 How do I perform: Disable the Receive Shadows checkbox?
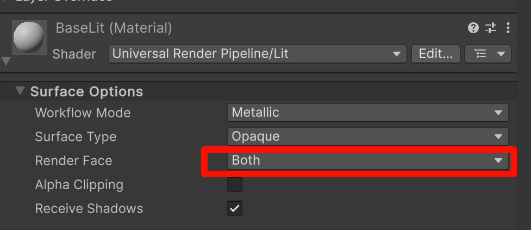(x=235, y=208)
